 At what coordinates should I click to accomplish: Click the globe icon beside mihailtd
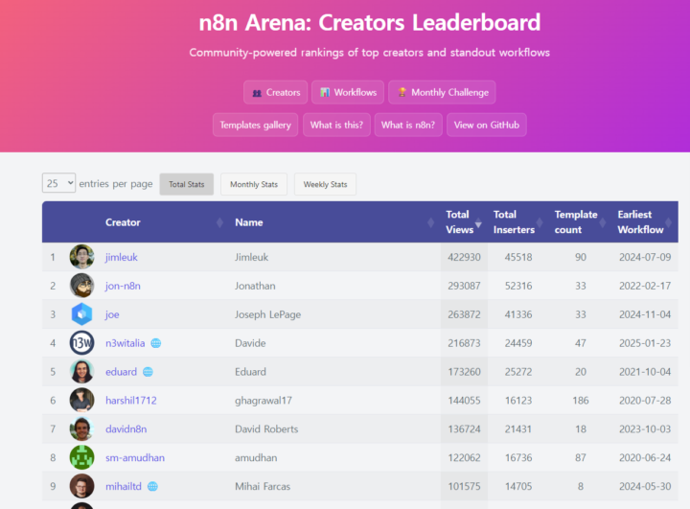[152, 486]
